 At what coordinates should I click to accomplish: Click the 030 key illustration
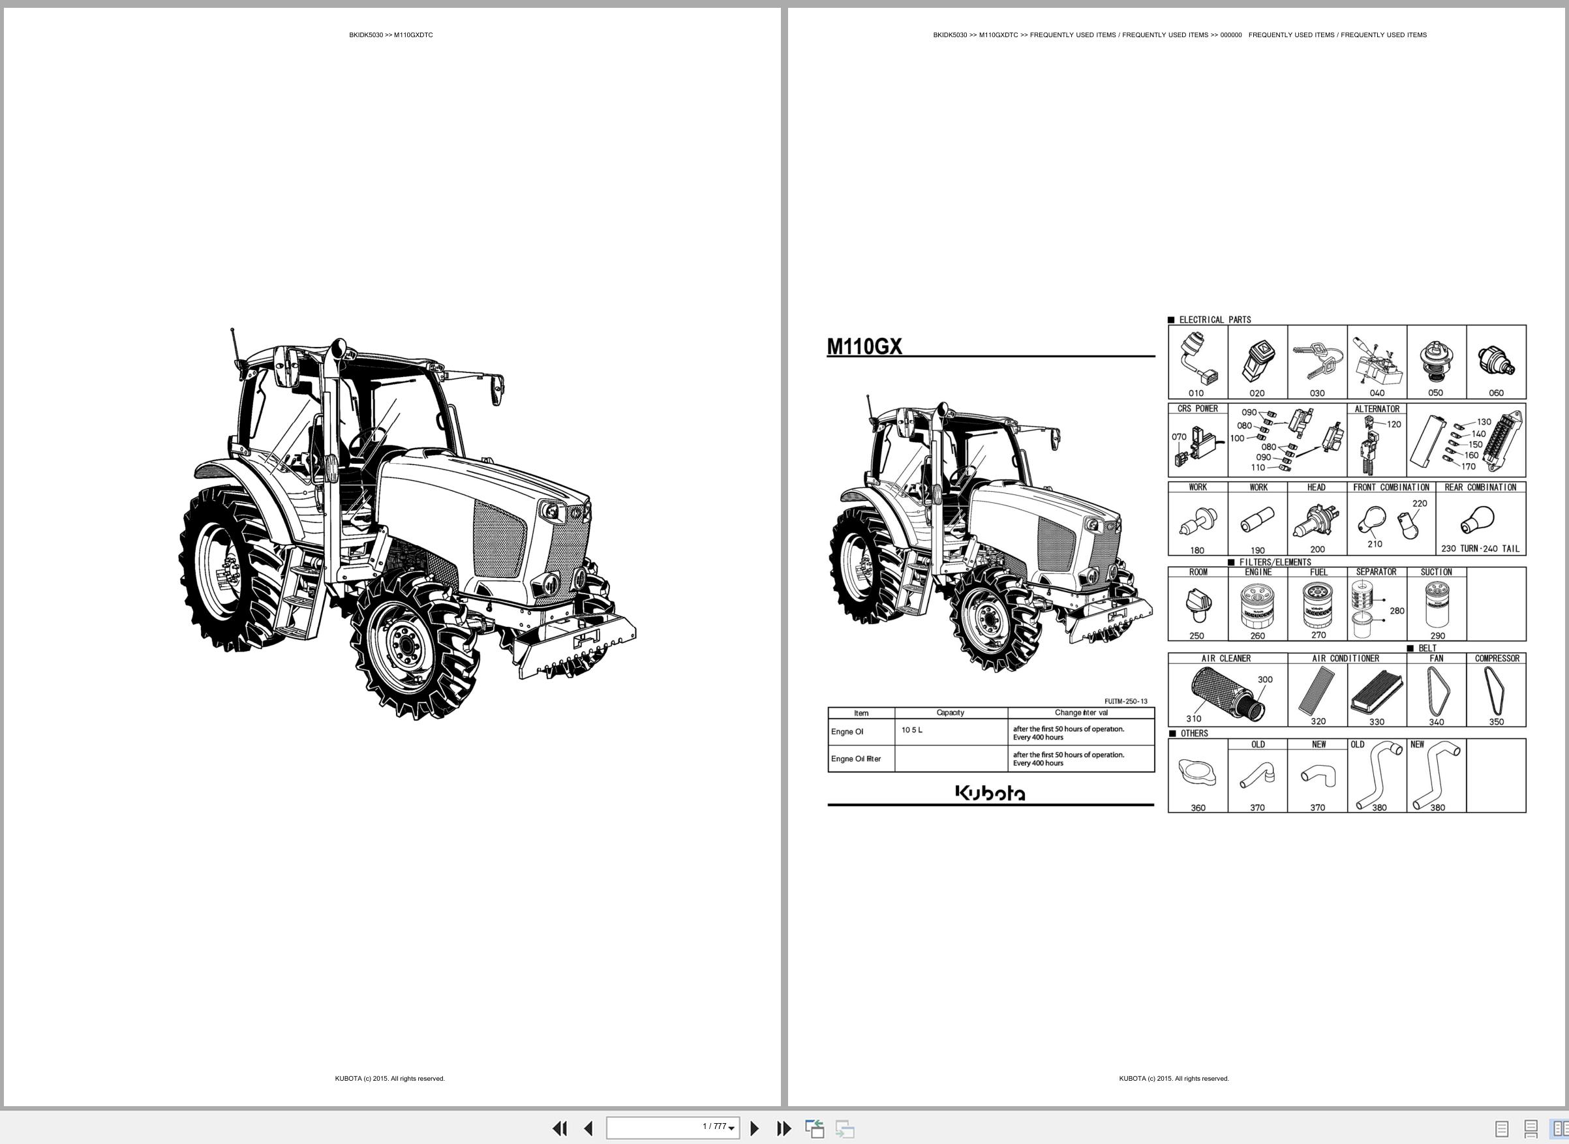(x=1317, y=362)
